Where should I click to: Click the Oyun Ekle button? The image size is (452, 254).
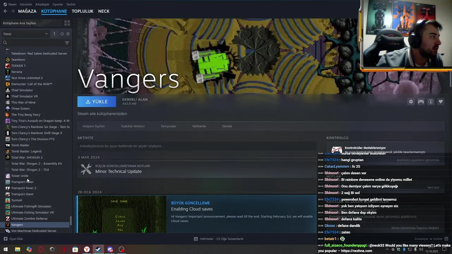pyautogui.click(x=13, y=239)
